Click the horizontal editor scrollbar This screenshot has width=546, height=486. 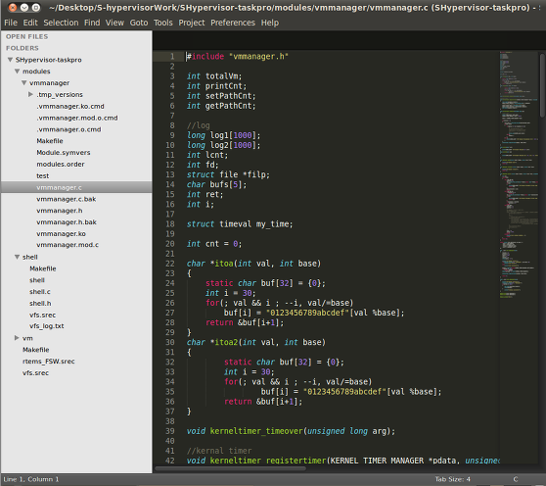pos(231,468)
